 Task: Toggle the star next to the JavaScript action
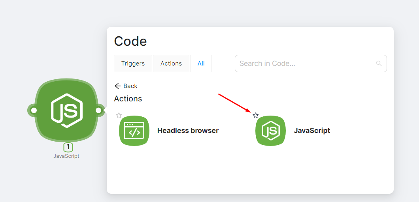(x=255, y=116)
